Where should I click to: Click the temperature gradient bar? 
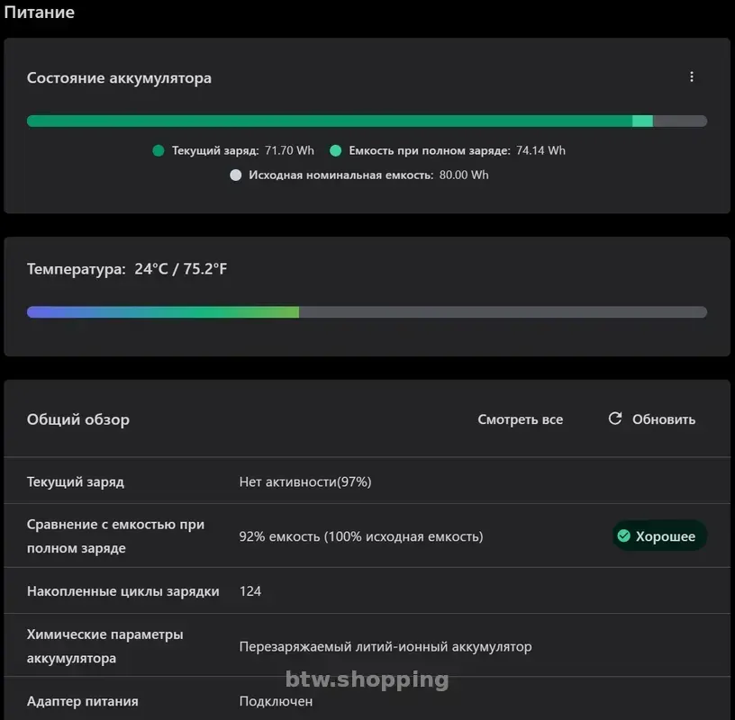point(367,311)
